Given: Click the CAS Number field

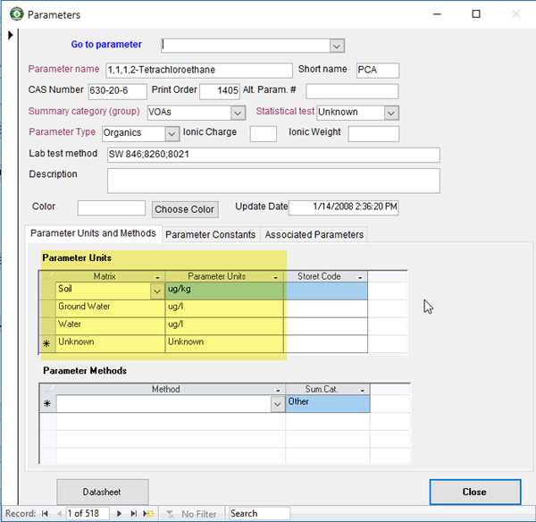Looking at the screenshot, I should pyautogui.click(x=117, y=91).
